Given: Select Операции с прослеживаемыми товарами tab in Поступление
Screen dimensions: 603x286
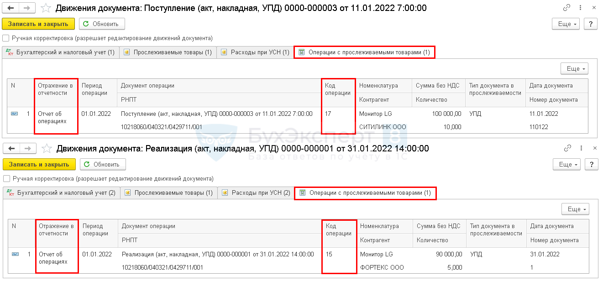Looking at the screenshot, I should tap(364, 52).
